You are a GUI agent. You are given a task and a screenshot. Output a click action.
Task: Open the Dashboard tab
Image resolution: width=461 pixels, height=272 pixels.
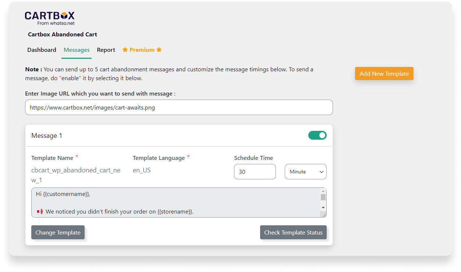[x=42, y=50]
